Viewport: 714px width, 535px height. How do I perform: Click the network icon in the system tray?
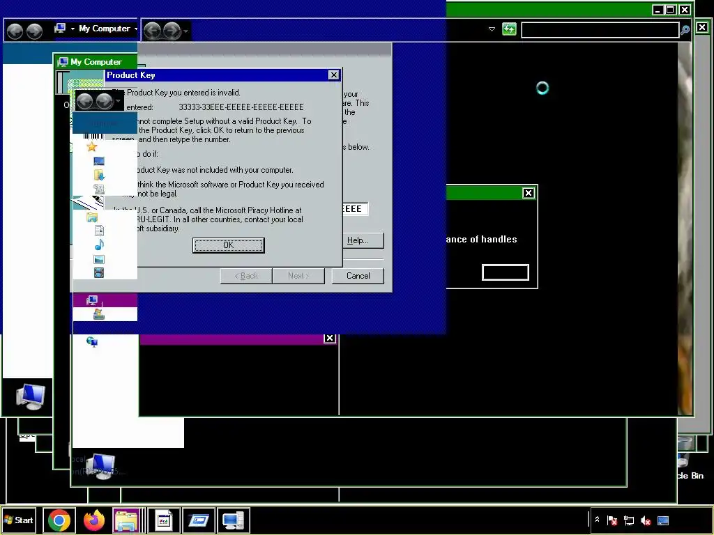629,520
